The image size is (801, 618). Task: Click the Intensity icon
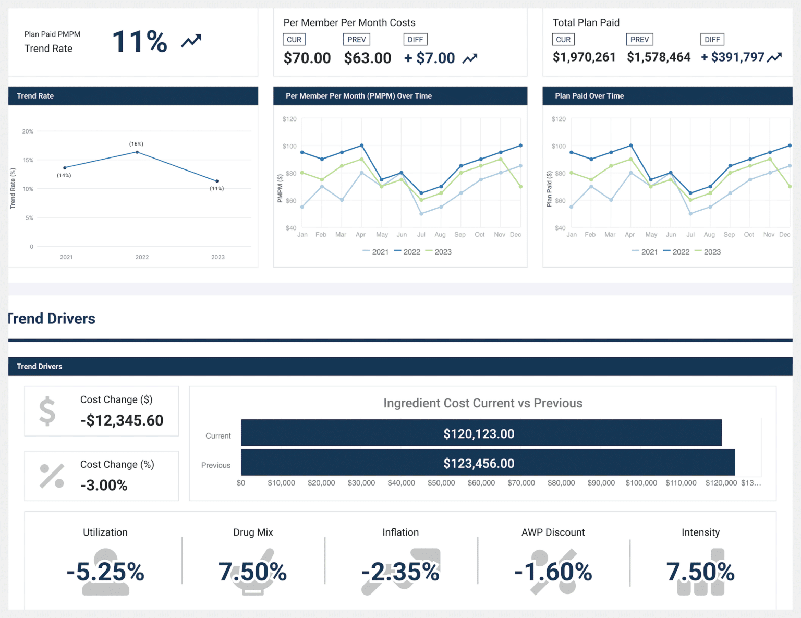(x=700, y=571)
